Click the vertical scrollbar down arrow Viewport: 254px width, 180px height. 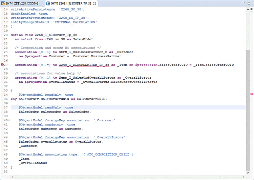pos(248,173)
